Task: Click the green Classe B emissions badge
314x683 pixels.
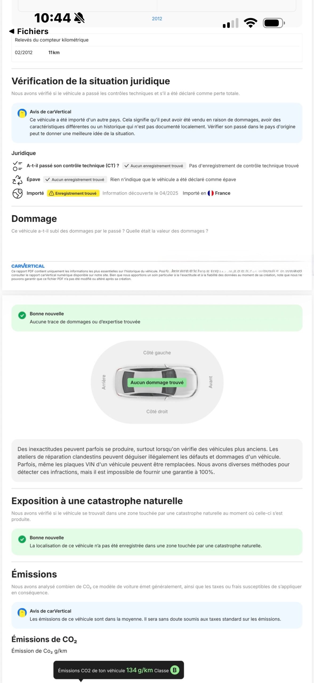Action: click(175, 670)
